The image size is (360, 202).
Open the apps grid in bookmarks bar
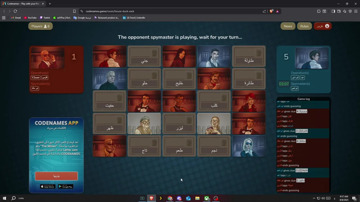[4, 18]
